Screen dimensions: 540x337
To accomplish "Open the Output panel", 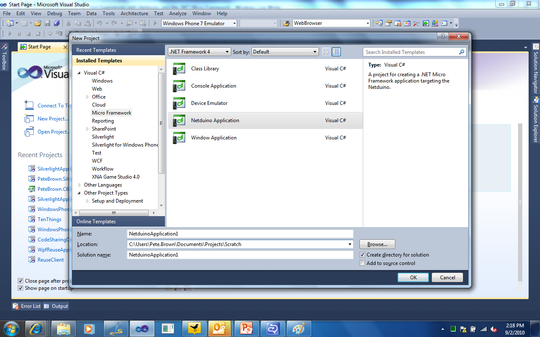I will click(x=56, y=306).
